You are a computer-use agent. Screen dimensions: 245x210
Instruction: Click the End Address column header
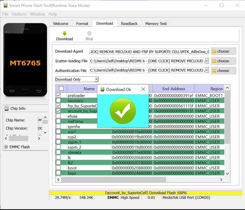[174, 89]
